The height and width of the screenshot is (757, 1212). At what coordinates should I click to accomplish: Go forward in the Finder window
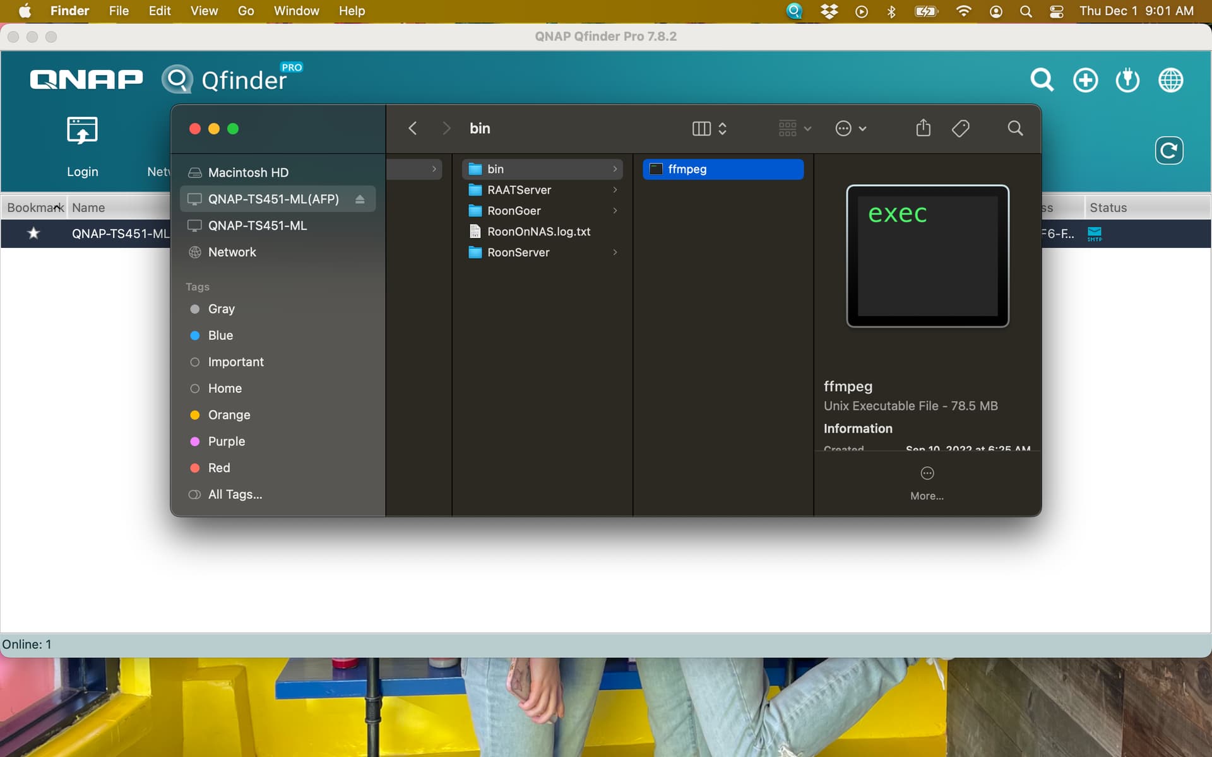point(446,129)
